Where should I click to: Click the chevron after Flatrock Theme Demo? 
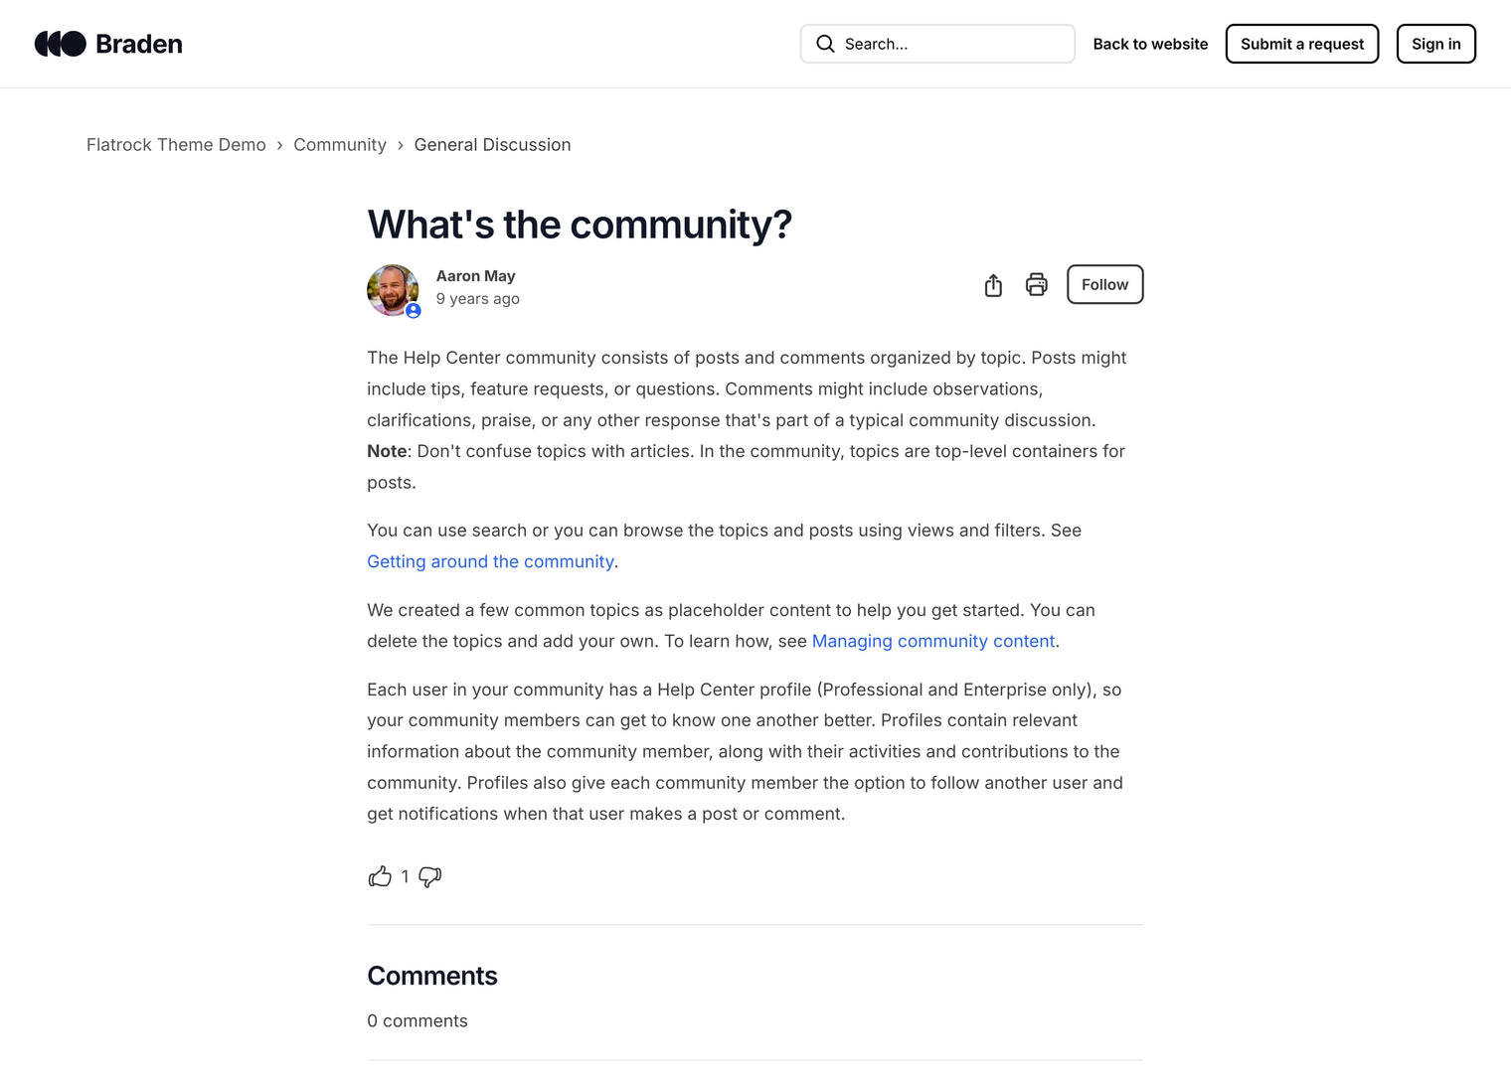coord(279,145)
